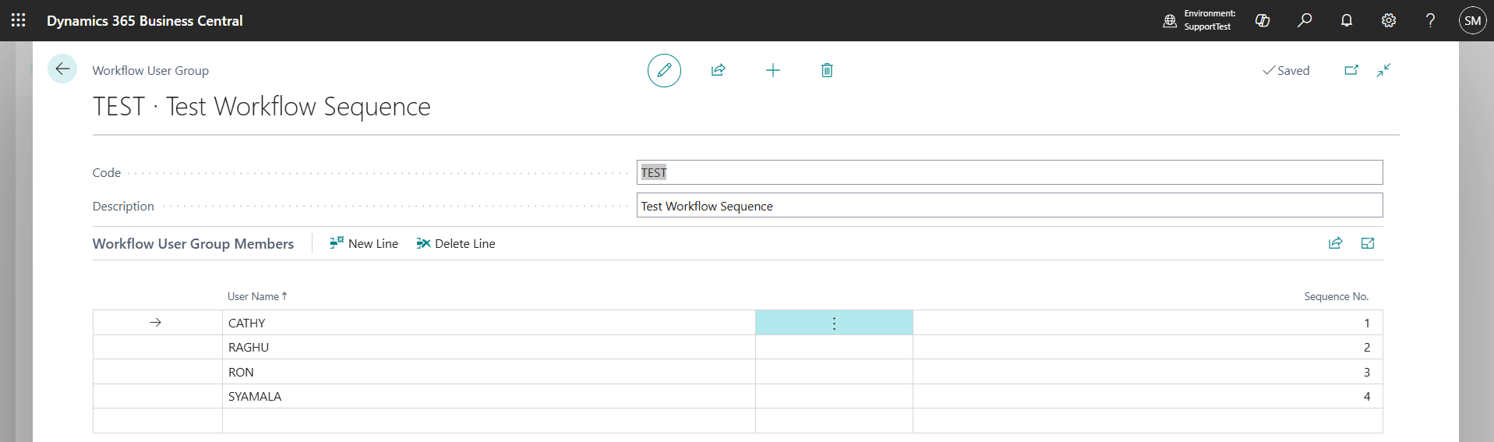
Task: Click the back arrow button
Action: coord(62,69)
